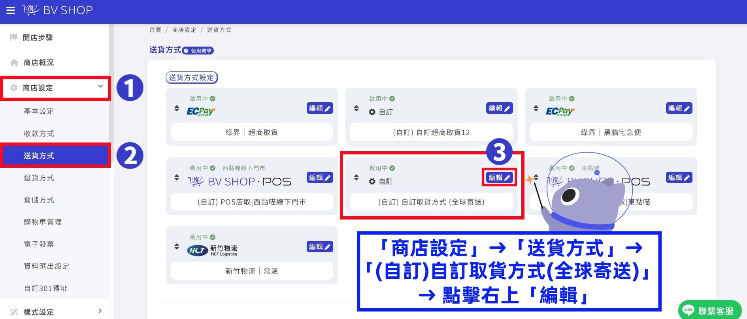Click the 商店概況 home icon
This screenshot has height=319, width=747.
pyautogui.click(x=14, y=62)
